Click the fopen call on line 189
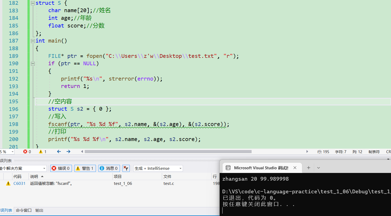 (94, 56)
